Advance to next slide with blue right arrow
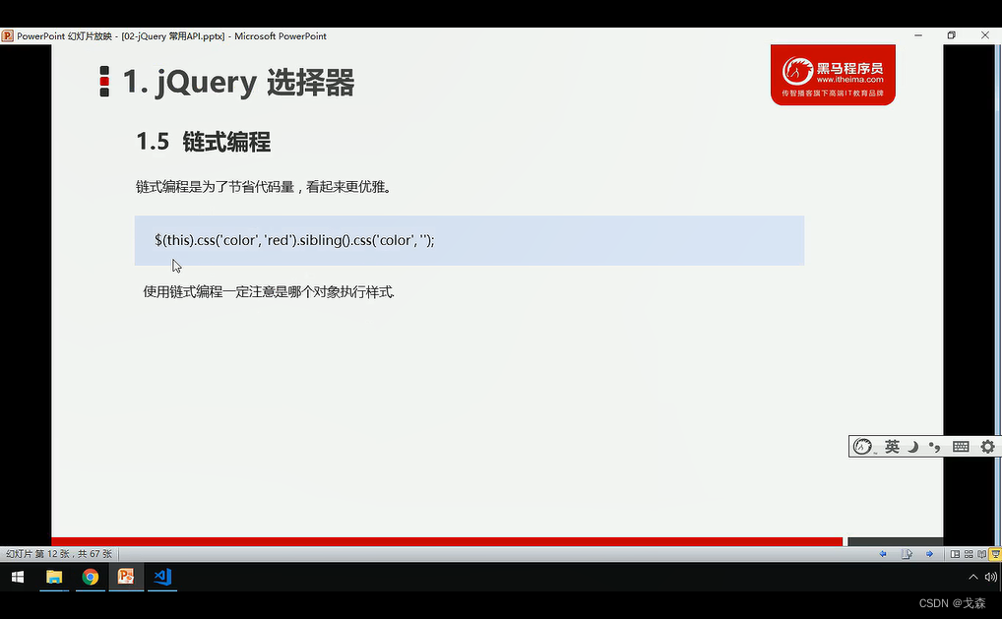This screenshot has width=1002, height=619. (x=929, y=554)
